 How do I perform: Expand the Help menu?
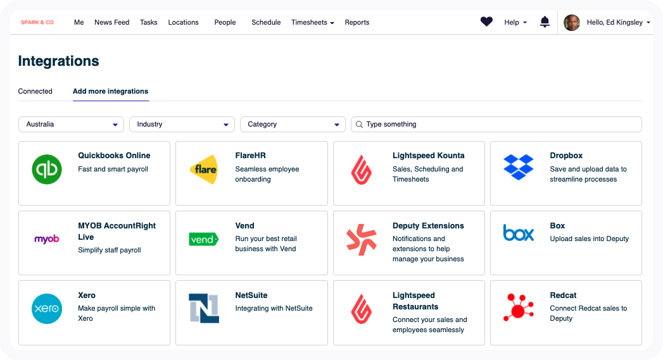pyautogui.click(x=515, y=22)
